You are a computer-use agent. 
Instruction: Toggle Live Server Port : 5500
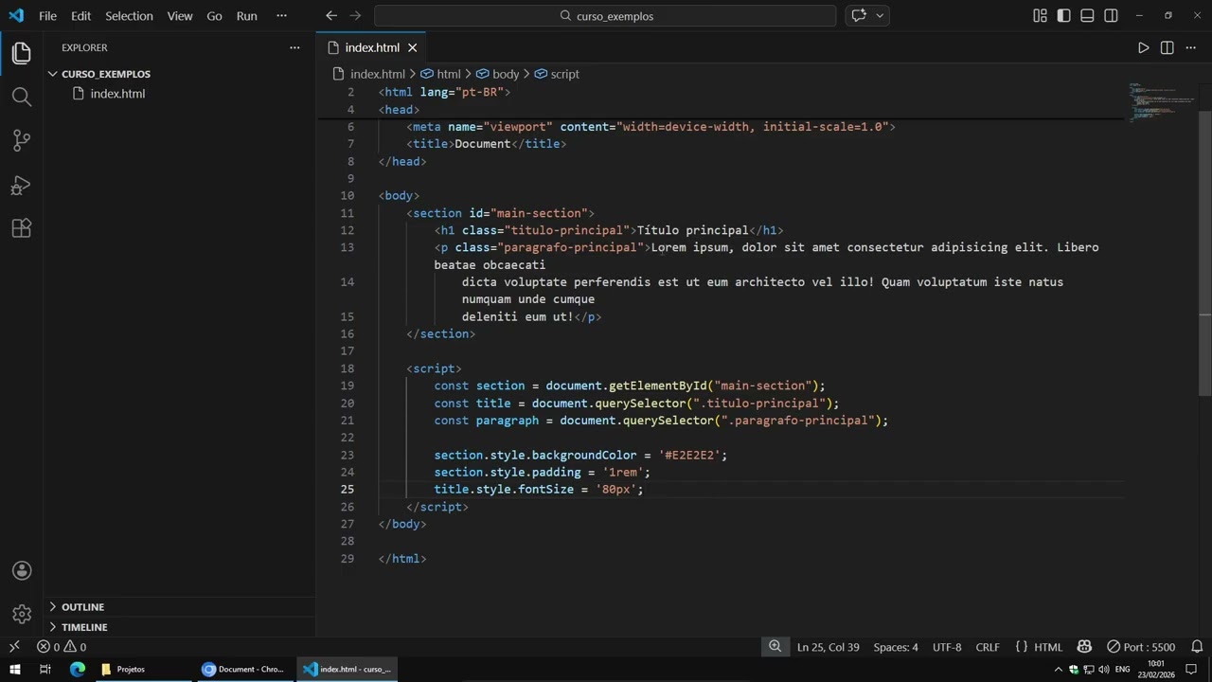tap(1141, 647)
